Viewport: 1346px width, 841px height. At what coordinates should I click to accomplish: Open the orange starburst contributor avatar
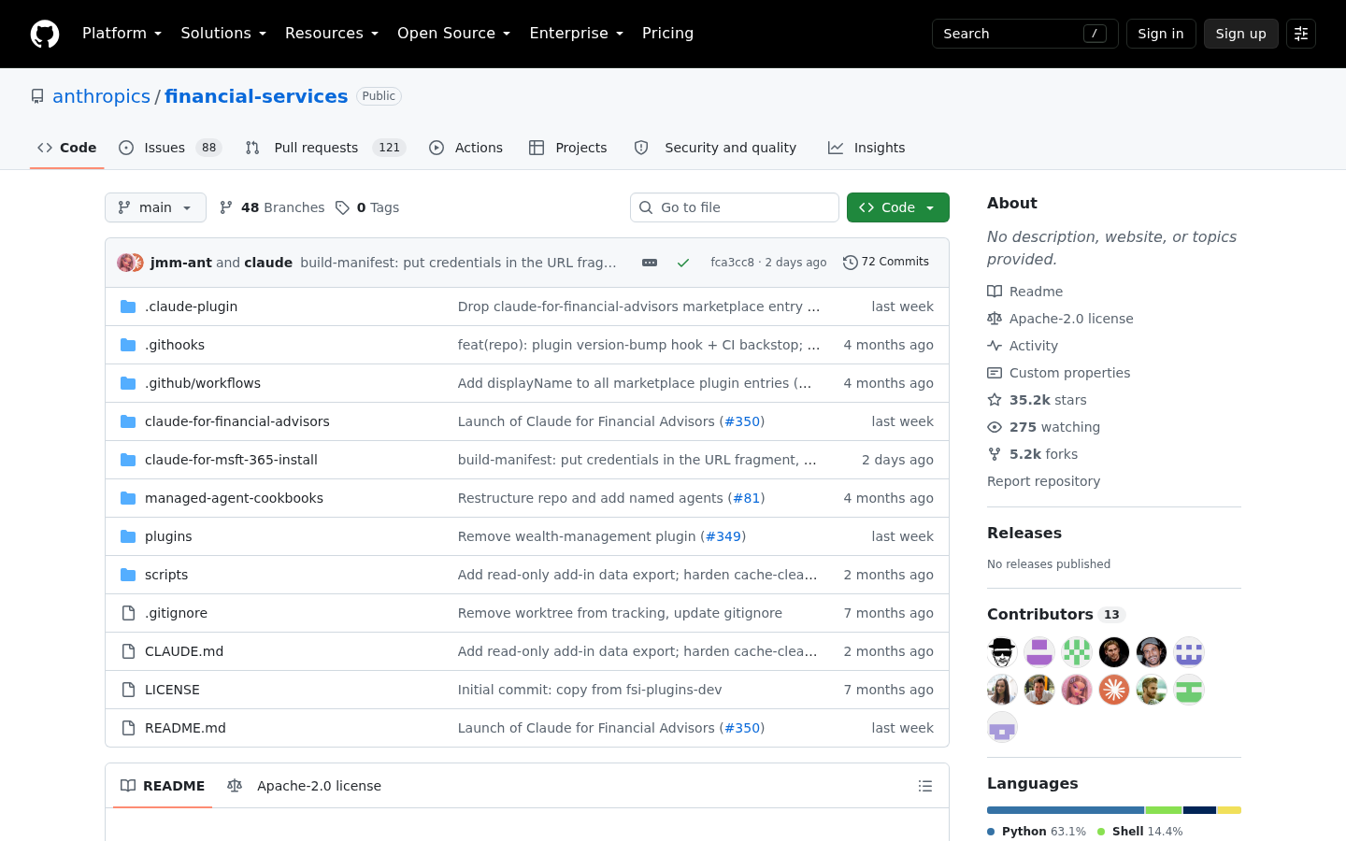click(x=1114, y=690)
